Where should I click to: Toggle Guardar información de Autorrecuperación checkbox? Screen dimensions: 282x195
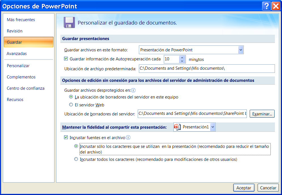(x=66, y=58)
